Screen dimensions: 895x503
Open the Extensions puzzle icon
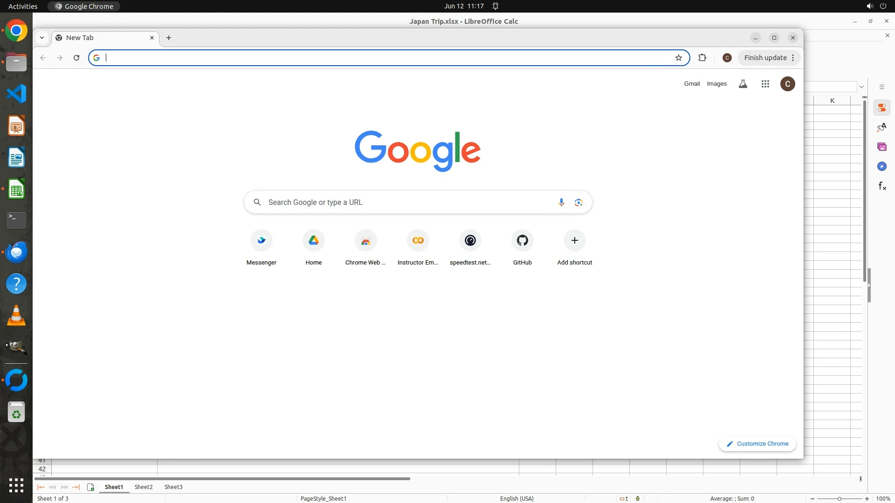pyautogui.click(x=702, y=58)
